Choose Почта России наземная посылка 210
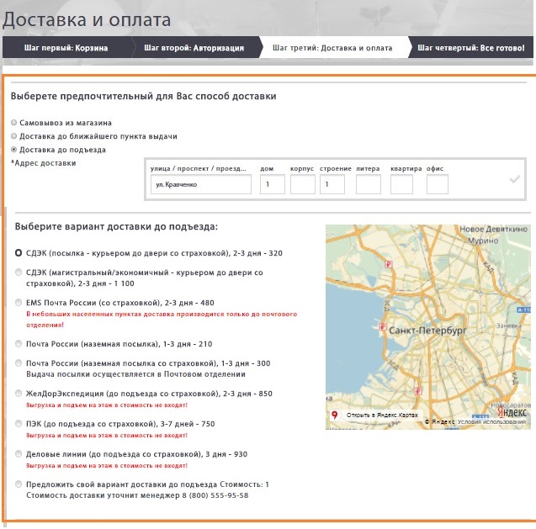Screen dimensions: 536x529 pyautogui.click(x=19, y=344)
